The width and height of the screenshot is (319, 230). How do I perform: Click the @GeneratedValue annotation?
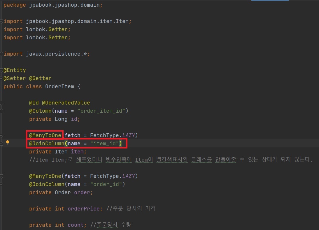(x=66, y=103)
